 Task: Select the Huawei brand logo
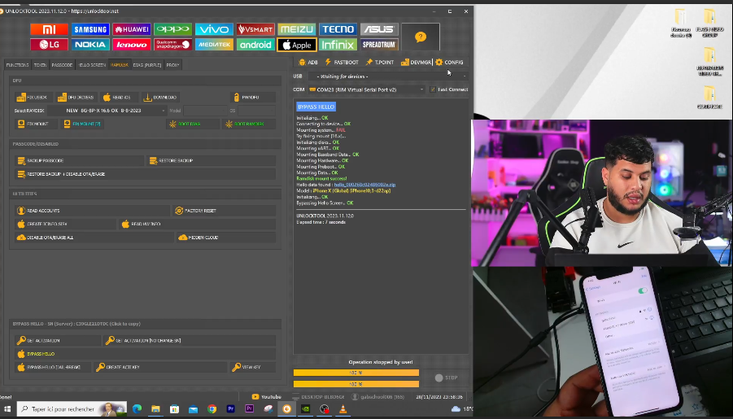tap(131, 29)
